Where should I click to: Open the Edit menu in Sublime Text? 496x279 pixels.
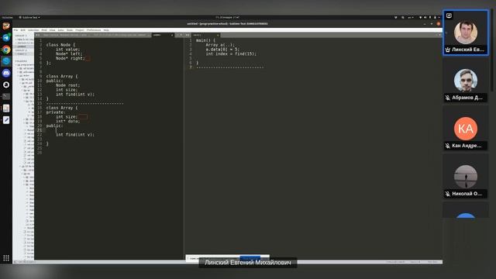click(22, 30)
